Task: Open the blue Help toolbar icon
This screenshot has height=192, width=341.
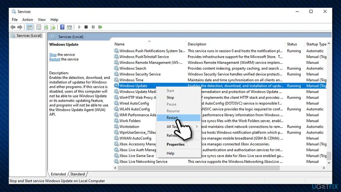Action: (x=62, y=27)
